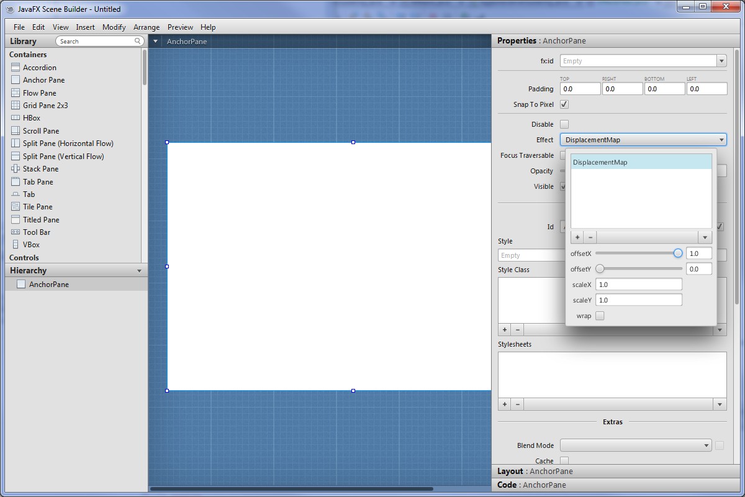
Task: Open the Effect dropdown
Action: tap(643, 140)
